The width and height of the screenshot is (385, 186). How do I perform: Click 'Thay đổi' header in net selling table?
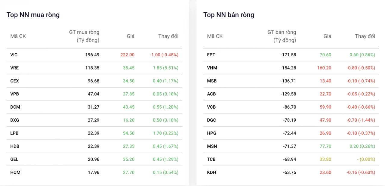click(x=365, y=36)
